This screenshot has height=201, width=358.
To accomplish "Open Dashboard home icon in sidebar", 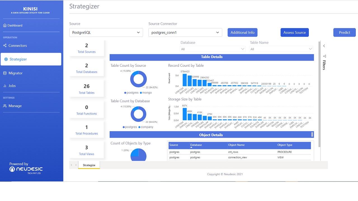I will point(5,25).
